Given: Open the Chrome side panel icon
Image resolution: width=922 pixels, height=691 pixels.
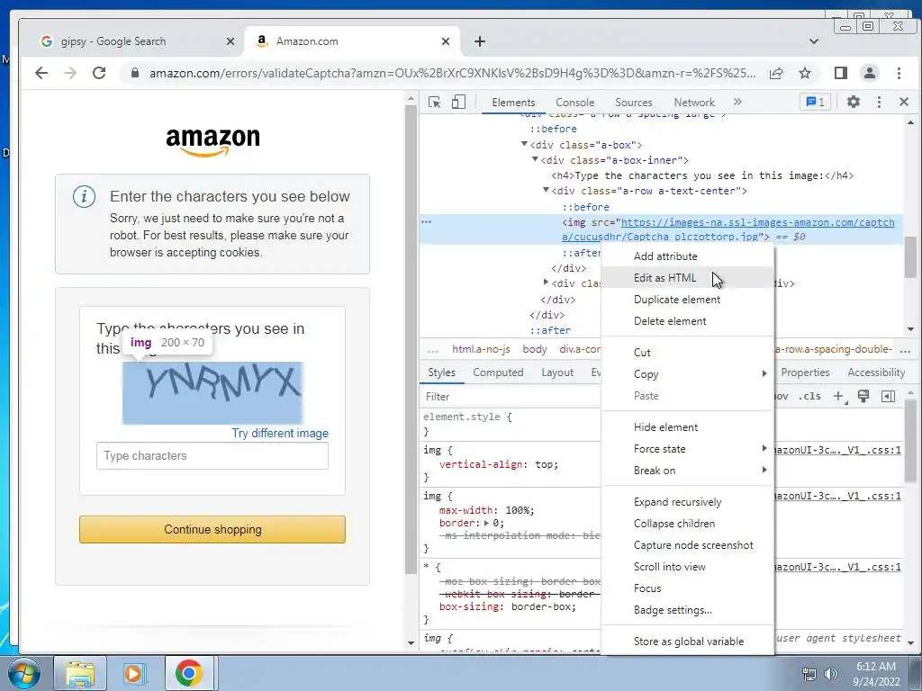Looking at the screenshot, I should 841,73.
